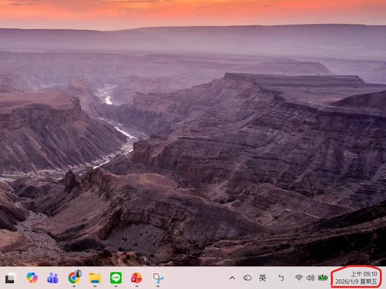Open Microsoft Teams from the taskbar
This screenshot has height=289, width=386.
(53, 278)
